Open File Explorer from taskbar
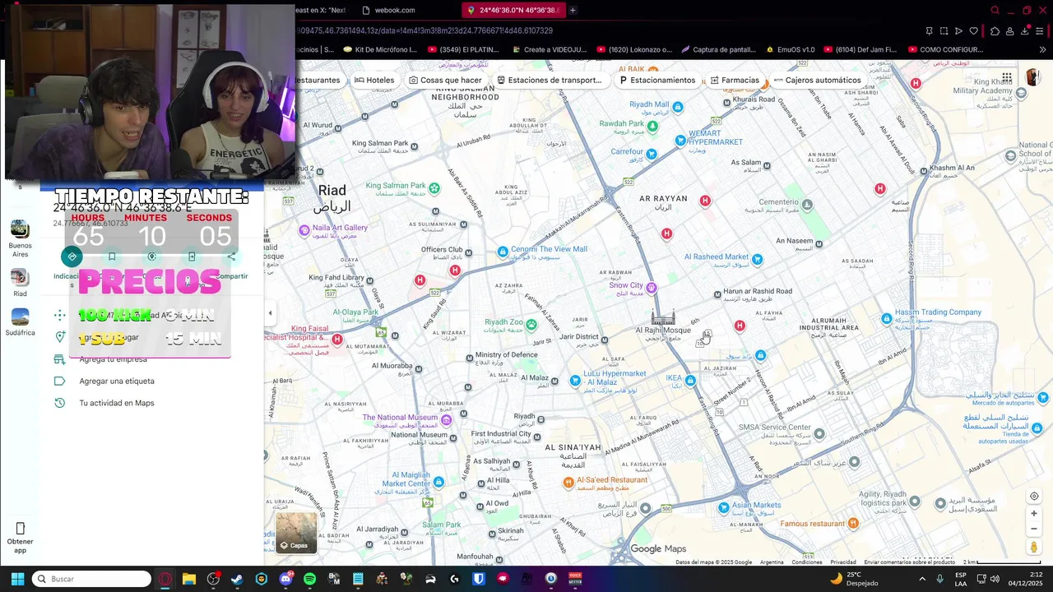Screen dimensions: 1053x592 tap(188, 579)
